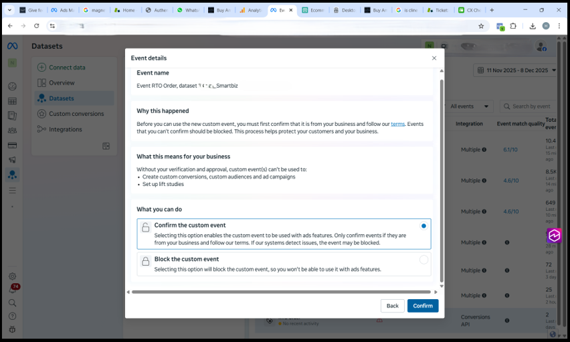Expand the All events filter dropdown

coord(470,106)
